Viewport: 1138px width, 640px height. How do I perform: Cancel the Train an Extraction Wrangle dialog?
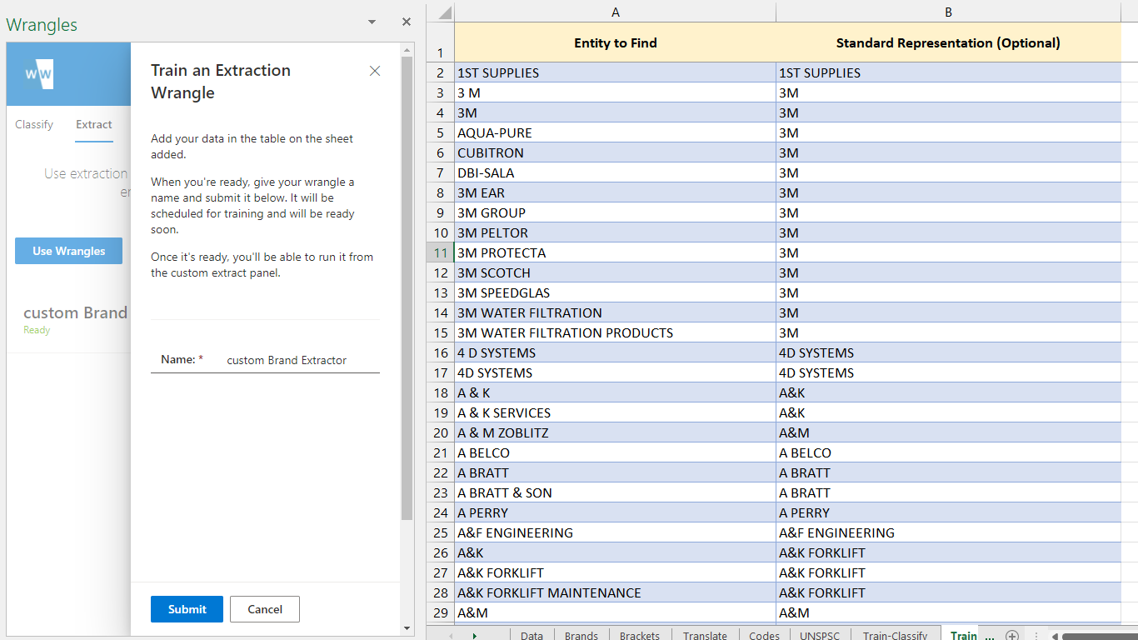(265, 609)
